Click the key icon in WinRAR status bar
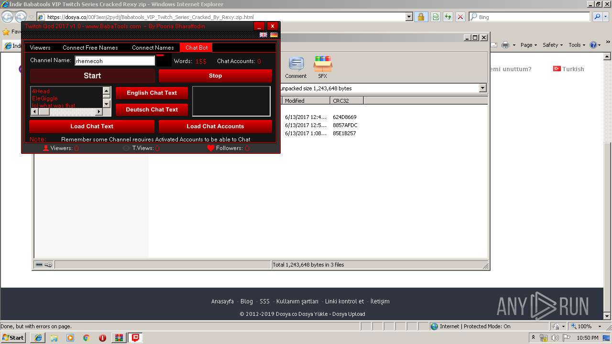Image resolution: width=612 pixels, height=344 pixels. pyautogui.click(x=48, y=265)
